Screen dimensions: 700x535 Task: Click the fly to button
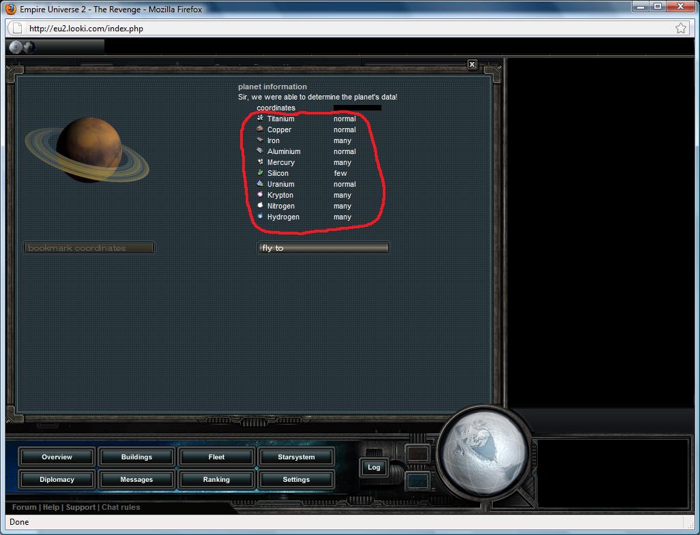click(x=323, y=248)
